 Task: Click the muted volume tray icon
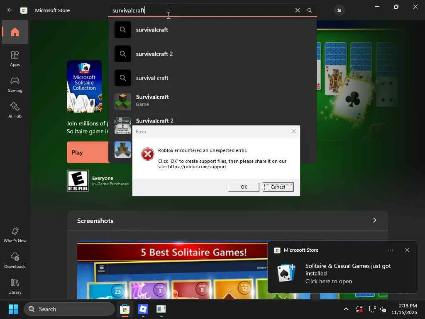383,309
